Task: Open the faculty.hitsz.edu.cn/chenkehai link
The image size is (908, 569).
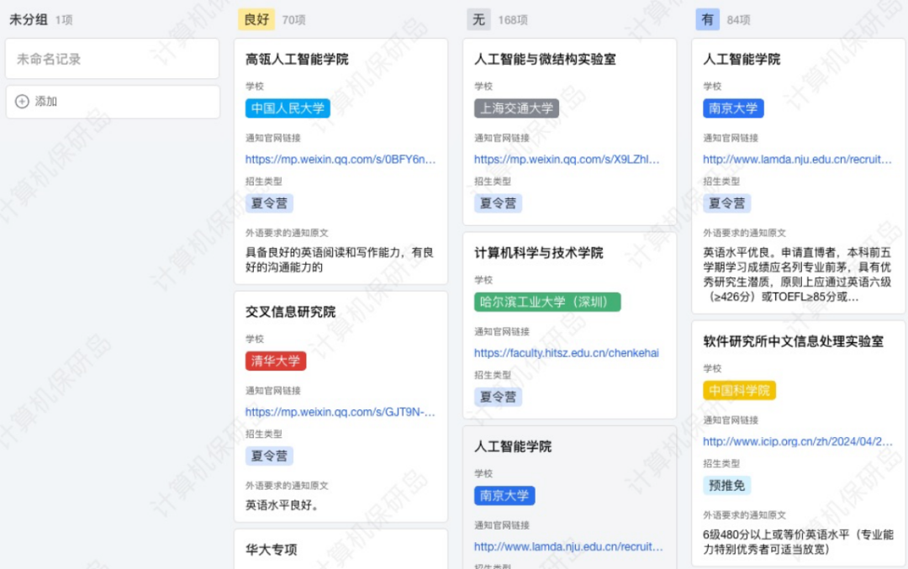Action: (567, 353)
